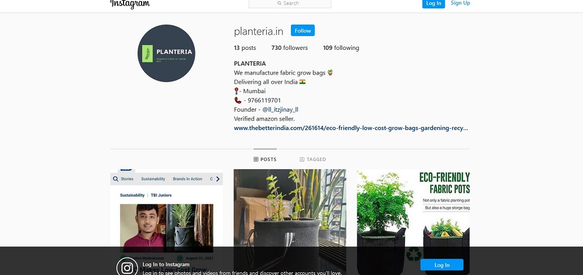Image resolution: width=583 pixels, height=275 pixels.
Task: Open founder profile @ll_itzjinay_ll link
Action: pyautogui.click(x=281, y=110)
